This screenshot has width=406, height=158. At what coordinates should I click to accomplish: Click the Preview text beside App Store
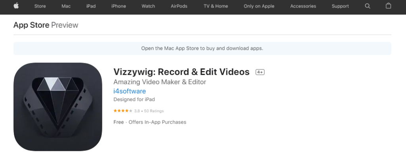coord(65,25)
